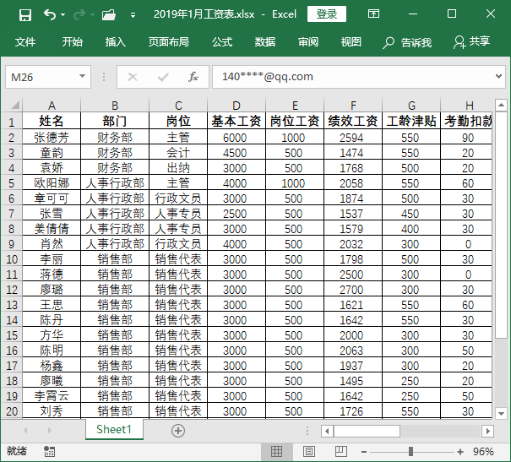
Task: Click the Save icon in title bar
Action: click(24, 14)
